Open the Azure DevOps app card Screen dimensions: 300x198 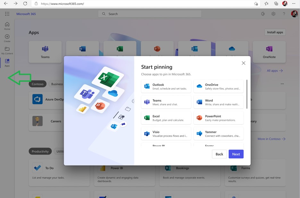click(46, 100)
